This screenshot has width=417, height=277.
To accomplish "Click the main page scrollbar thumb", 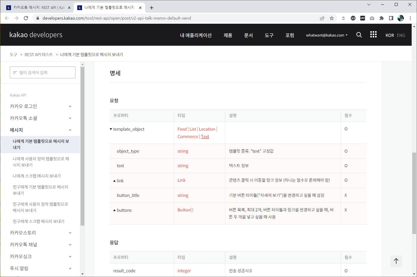I will [x=414, y=193].
